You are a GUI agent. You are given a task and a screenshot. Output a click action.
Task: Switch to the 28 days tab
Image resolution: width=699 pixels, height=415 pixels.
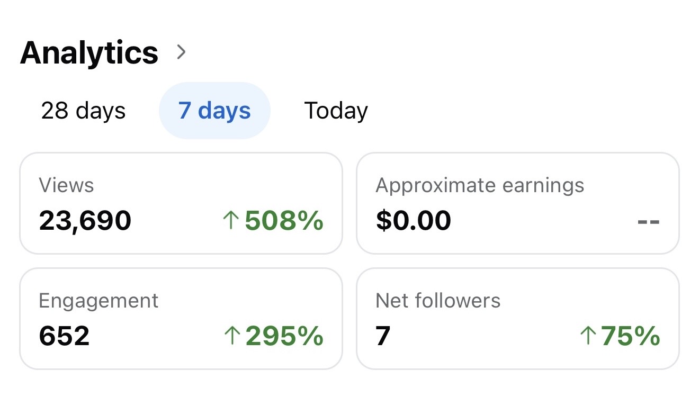84,111
